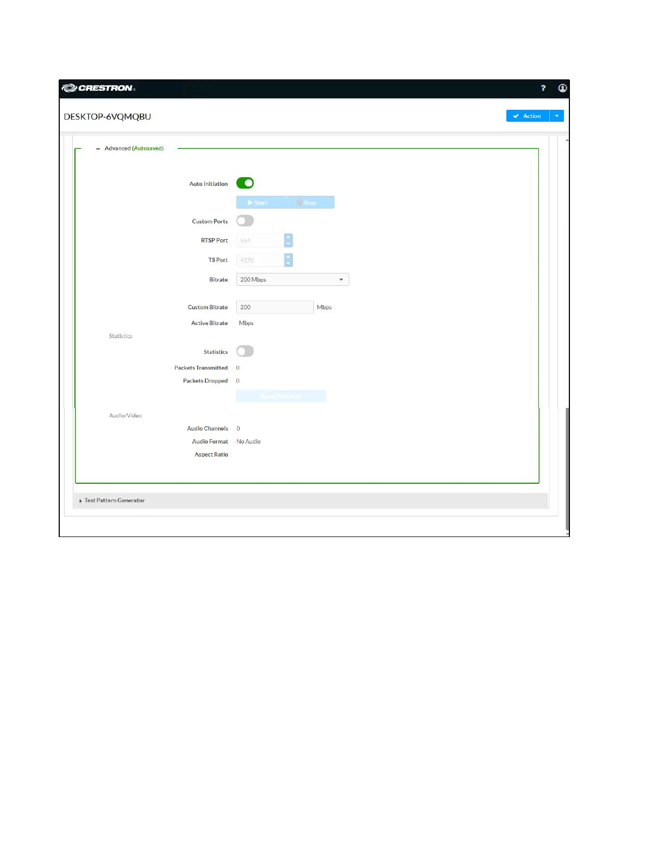This screenshot has width=665, height=861.
Task: Expand the Test Pattern Generator section
Action: [x=114, y=501]
